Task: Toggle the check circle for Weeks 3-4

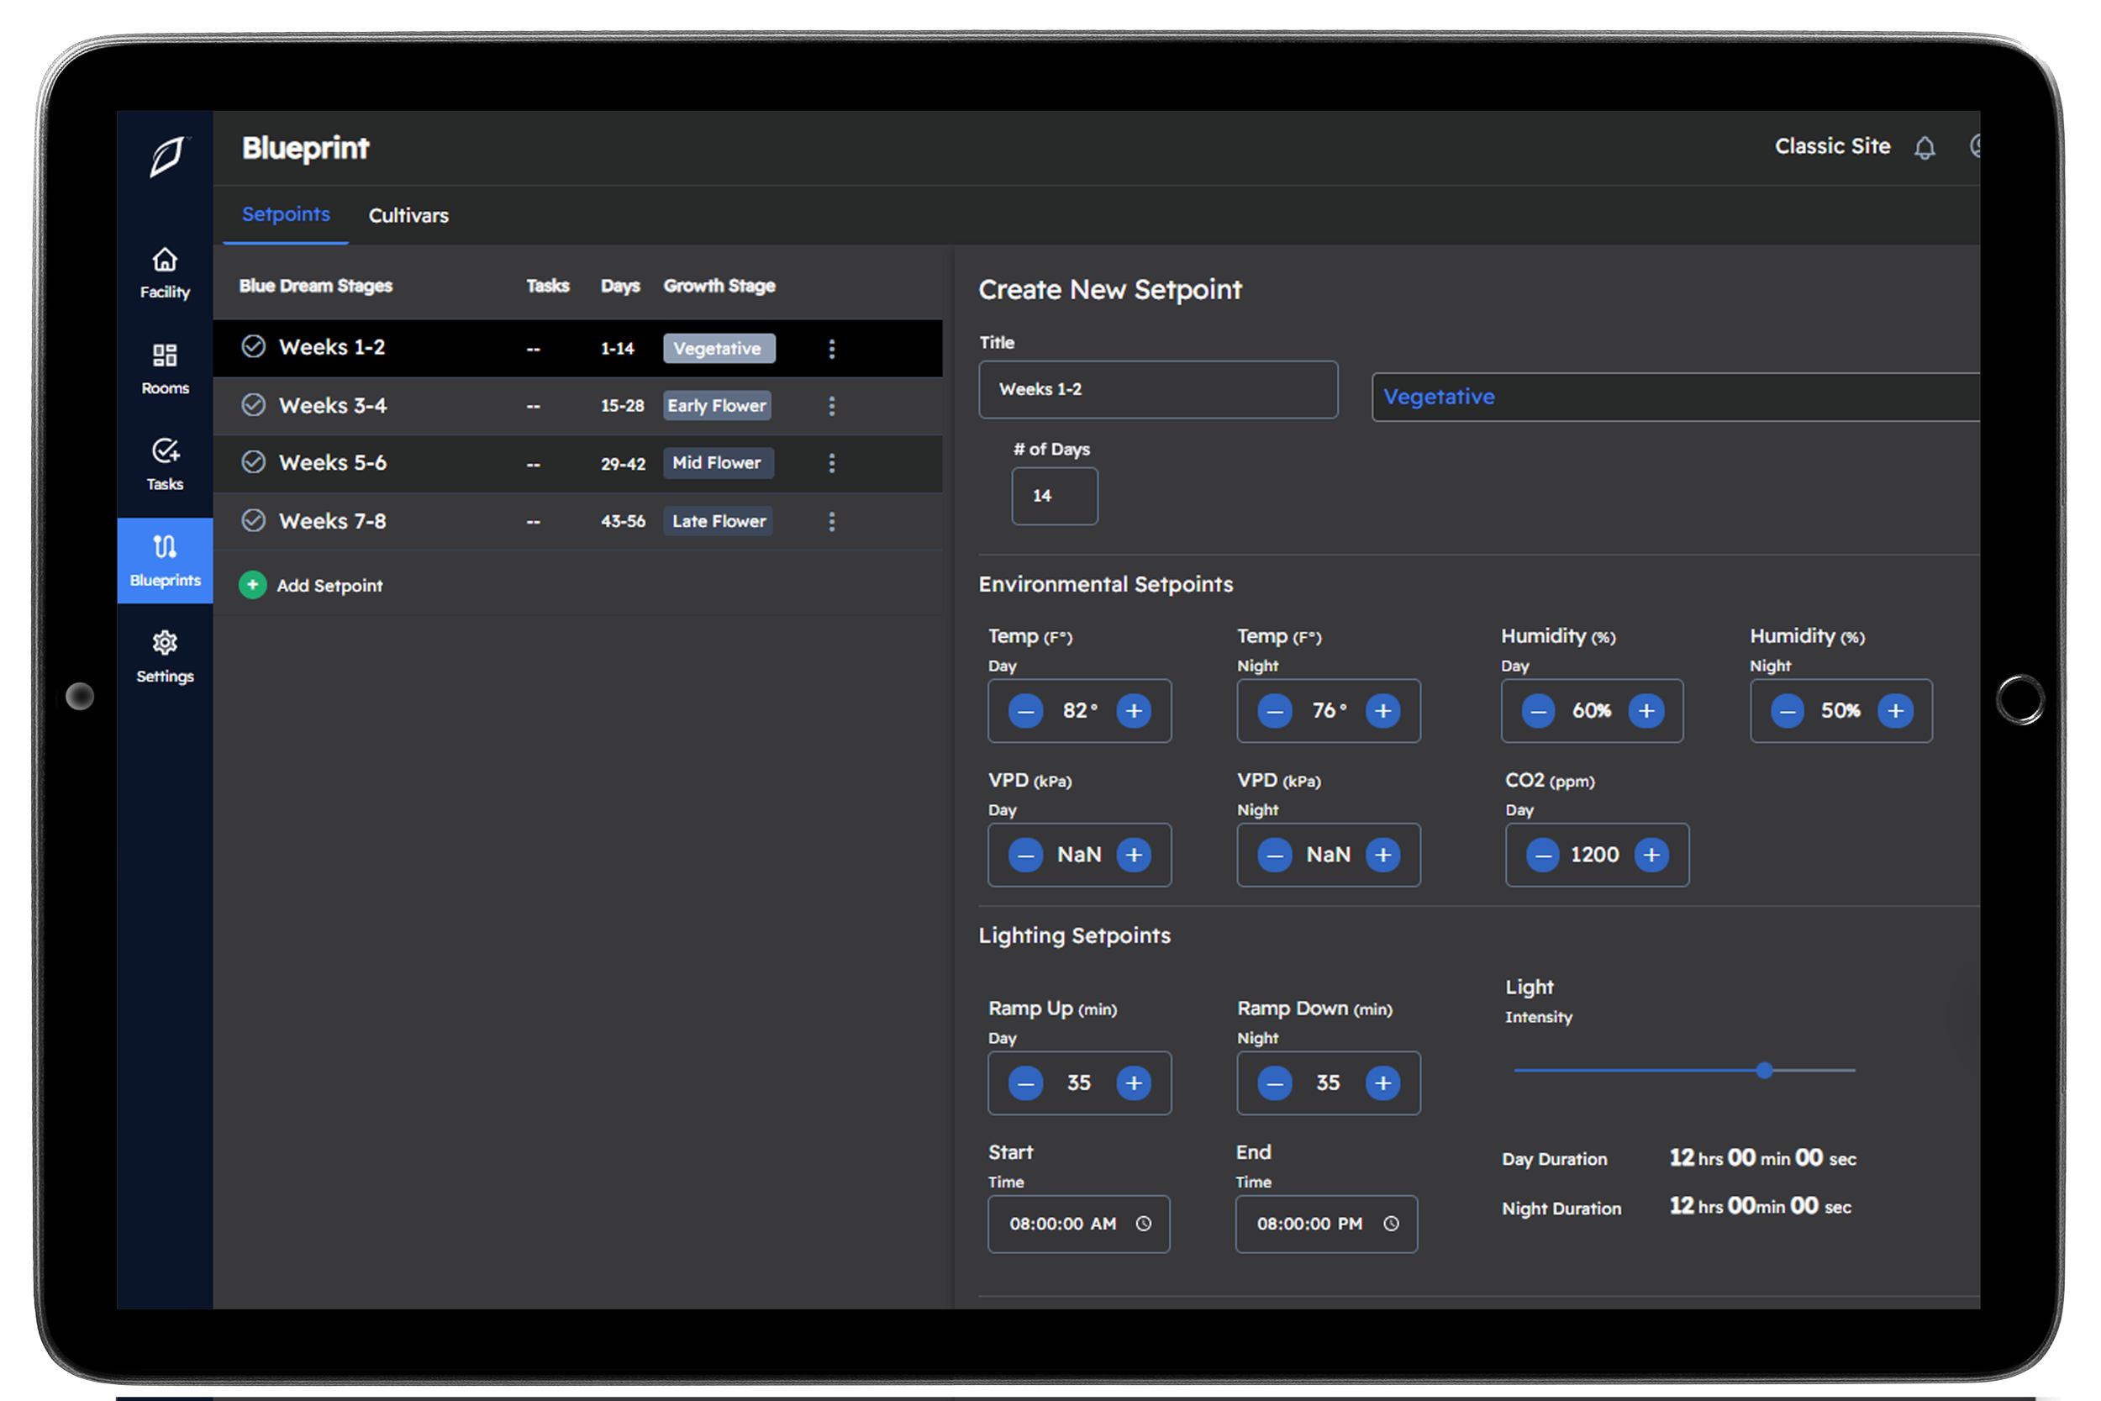Action: point(254,405)
